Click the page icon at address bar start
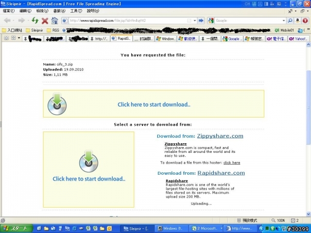The height and width of the screenshot is (233, 311). pyautogui.click(x=65, y=20)
